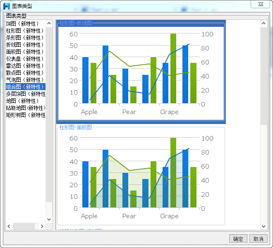Screen dimensions: 273x248
Task: Click up arrow of chart list scrollbar
Action: click(49, 23)
